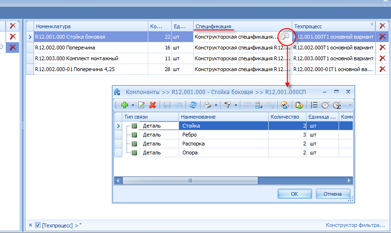
Task: Click the green tree icon beside Ребро
Action: coord(135,135)
